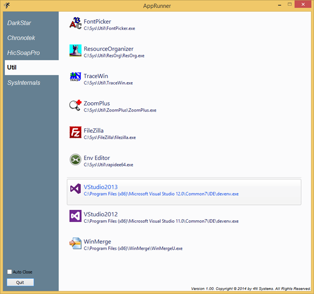Minimize the AppRunner window
The width and height of the screenshot is (314, 294).
[x=280, y=5]
